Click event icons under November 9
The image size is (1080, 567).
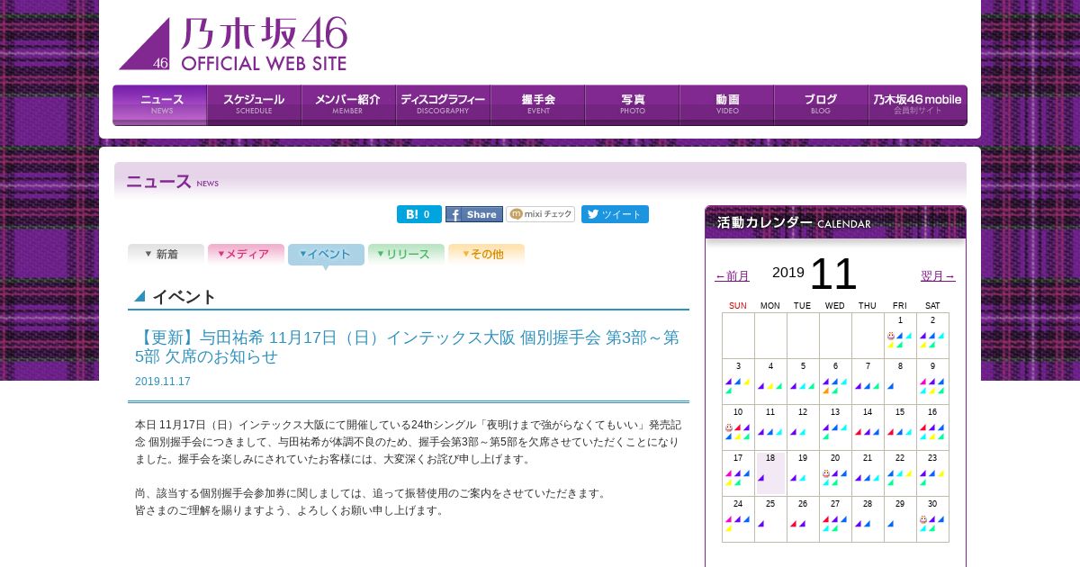932,385
